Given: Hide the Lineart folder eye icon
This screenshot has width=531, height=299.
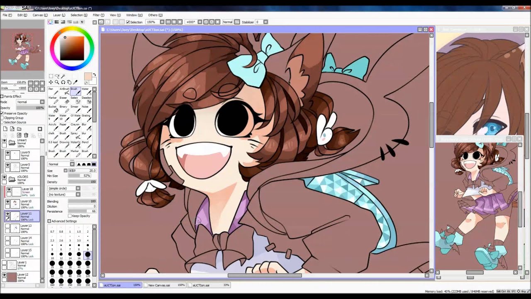Looking at the screenshot, I should [x=4, y=141].
